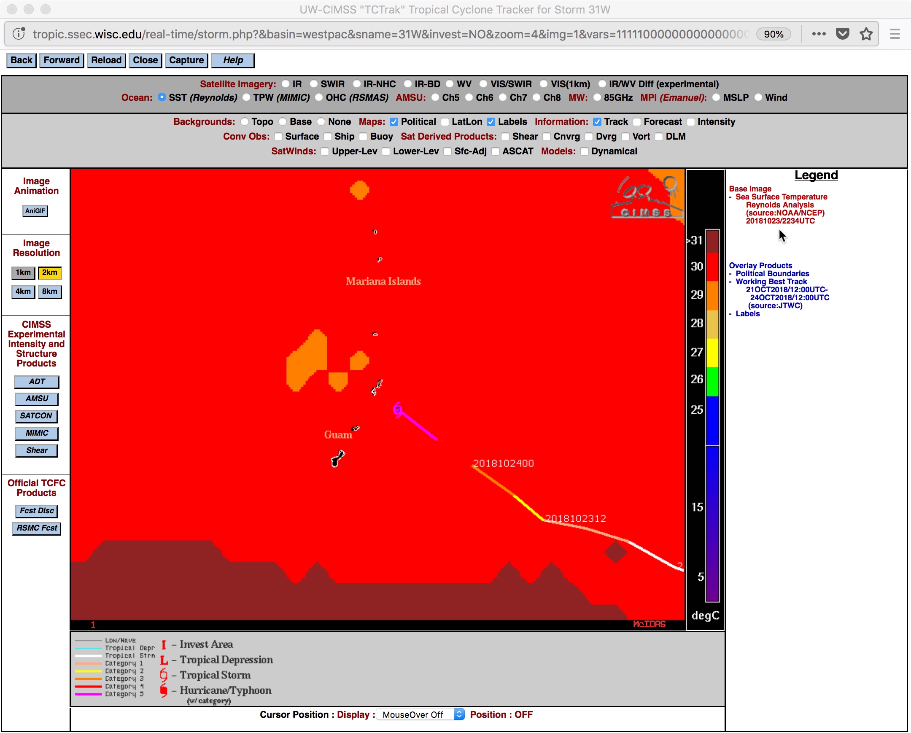Click the Back button

click(21, 60)
